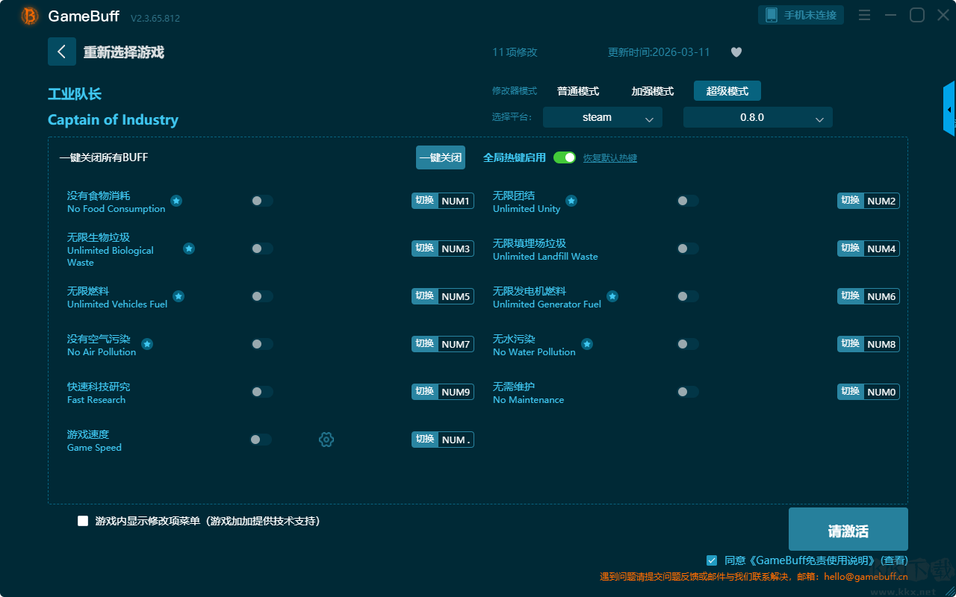Click 恢复默认热键 link

click(610, 158)
